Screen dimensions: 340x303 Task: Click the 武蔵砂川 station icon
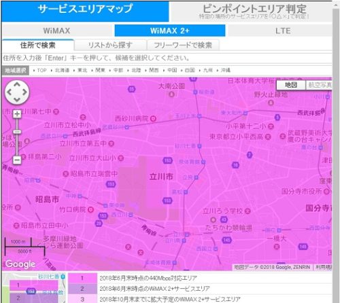127,128
